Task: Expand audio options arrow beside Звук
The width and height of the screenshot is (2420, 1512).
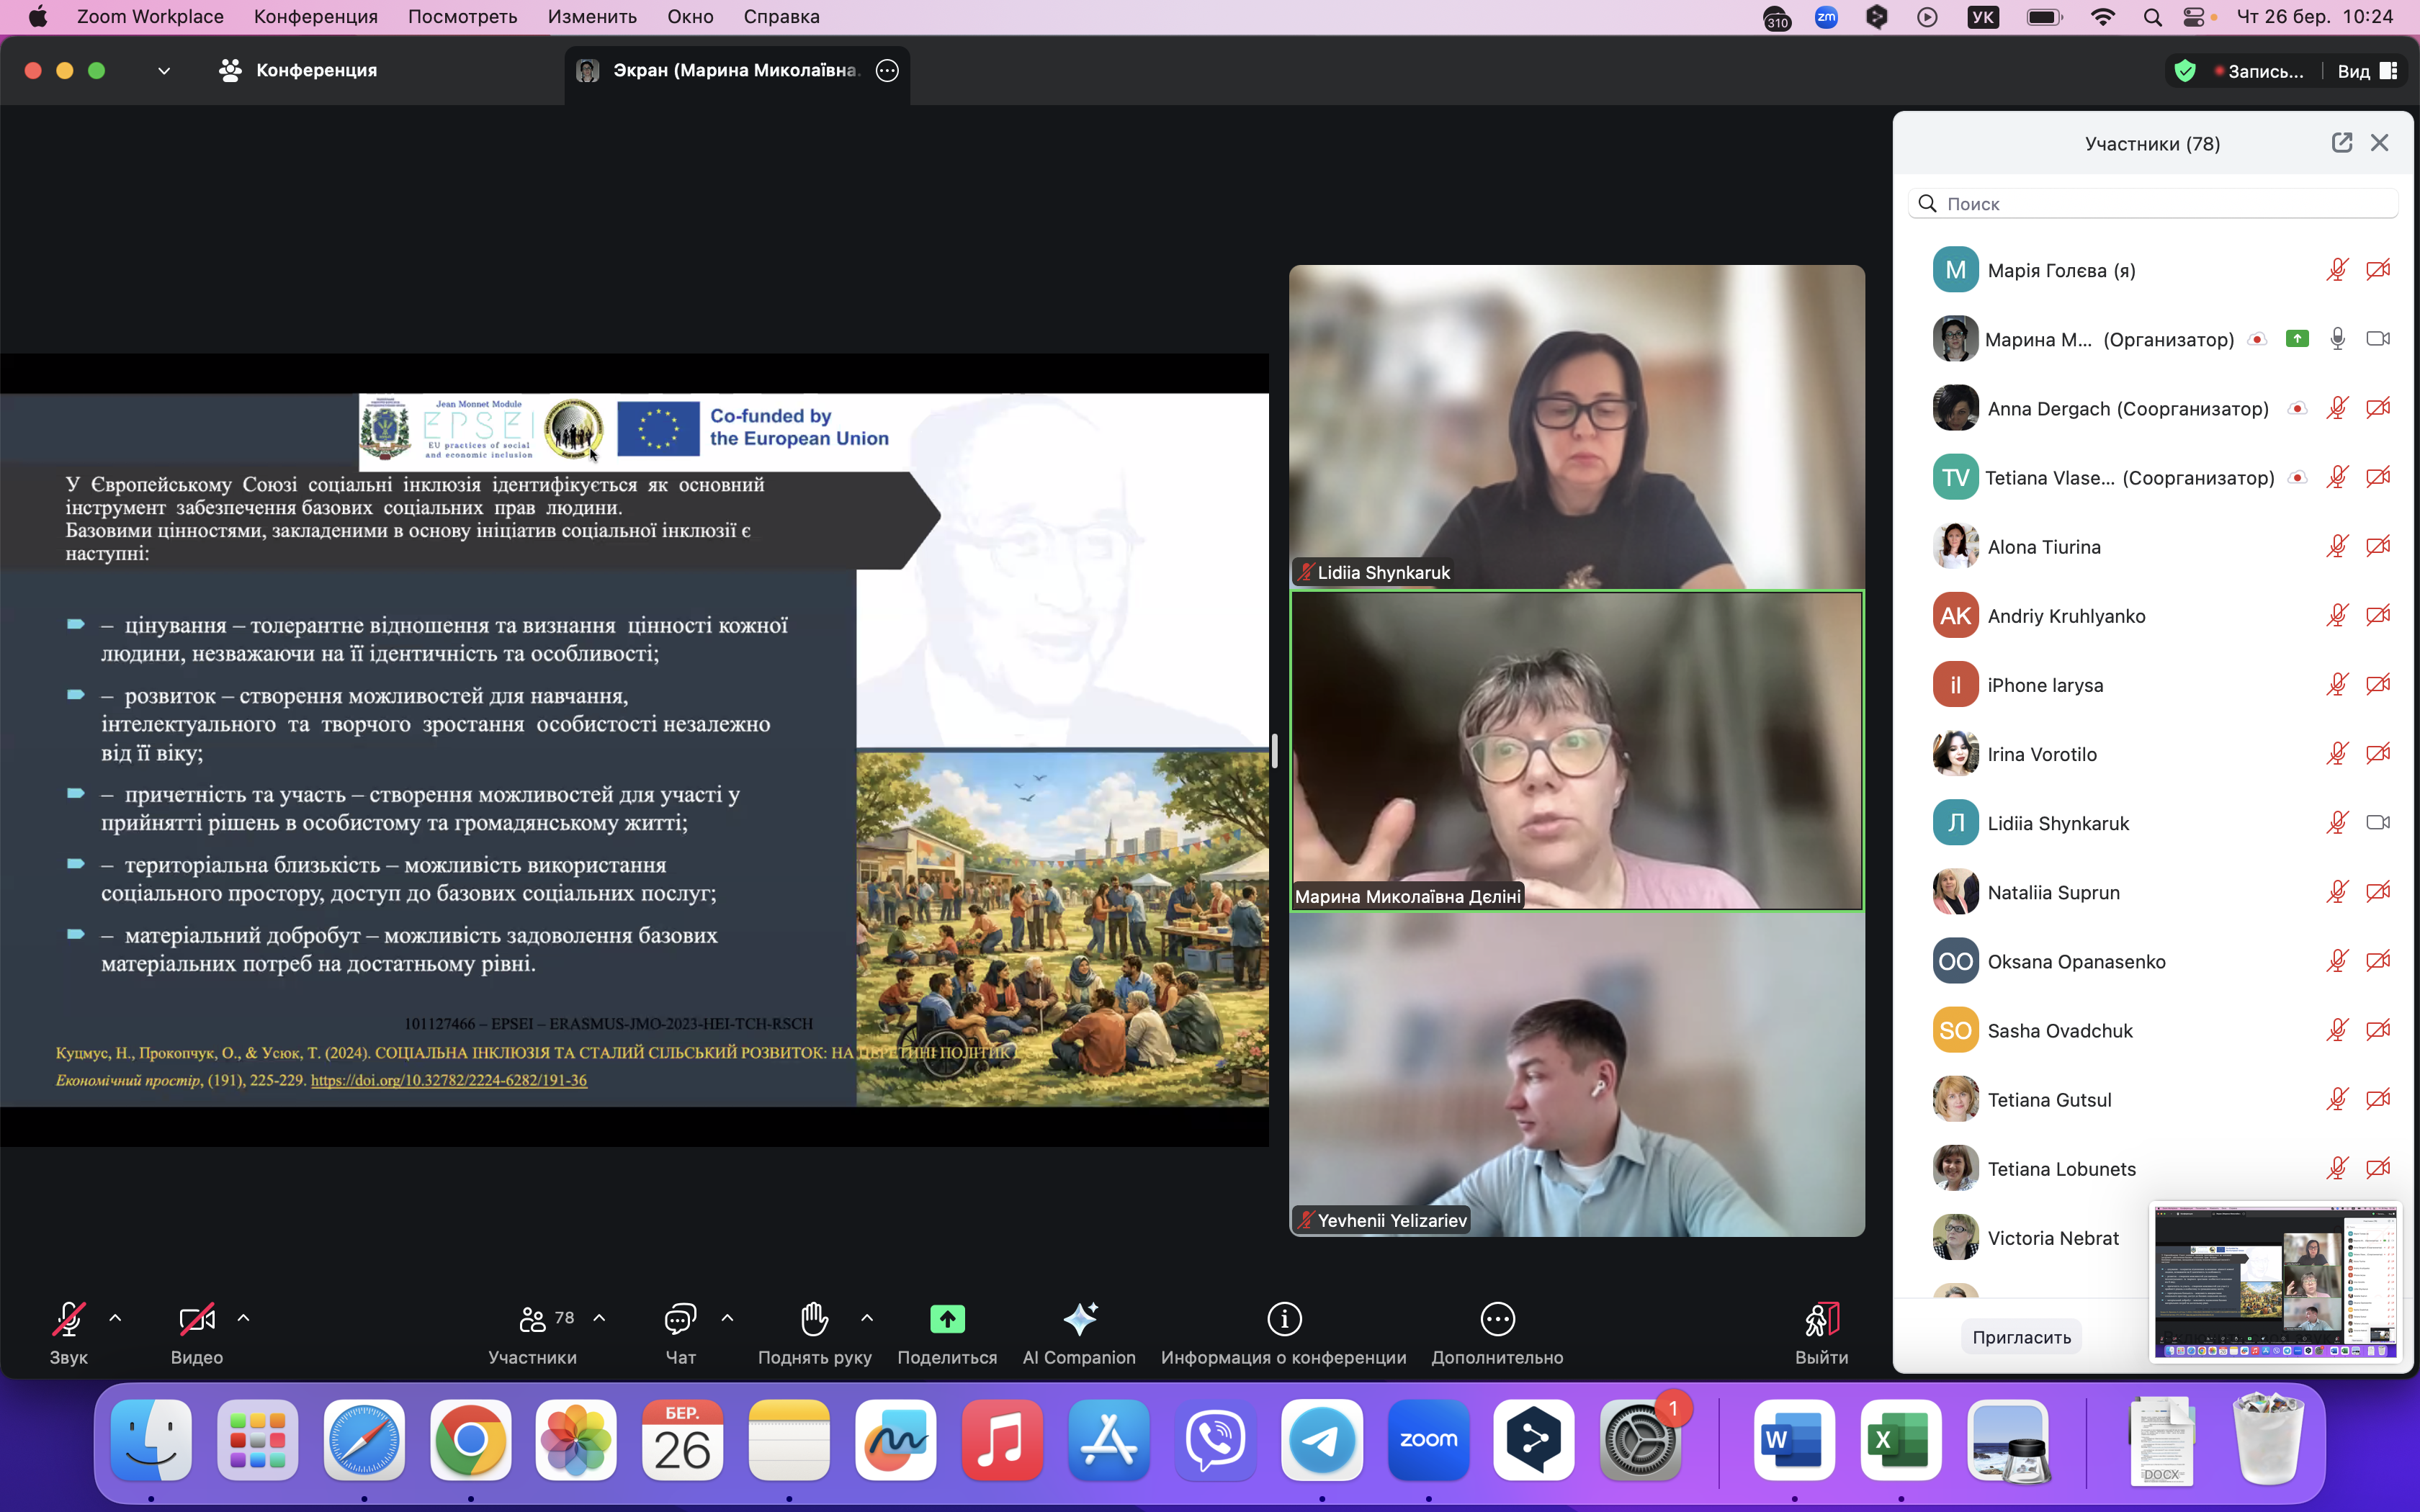Action: pos(115,1317)
